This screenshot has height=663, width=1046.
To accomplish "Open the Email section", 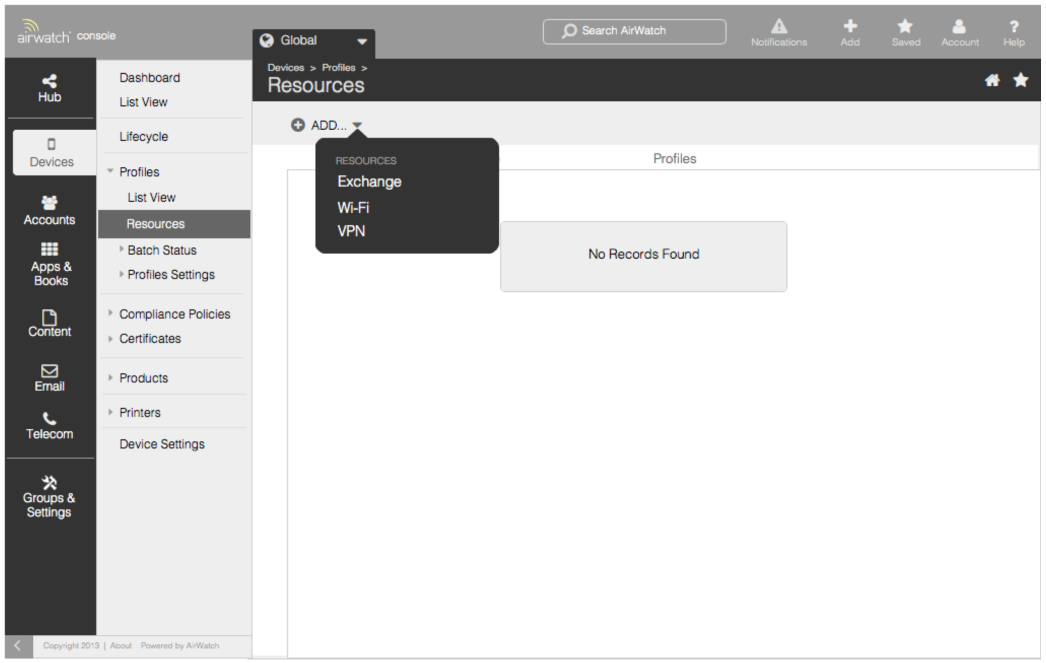I will point(49,378).
